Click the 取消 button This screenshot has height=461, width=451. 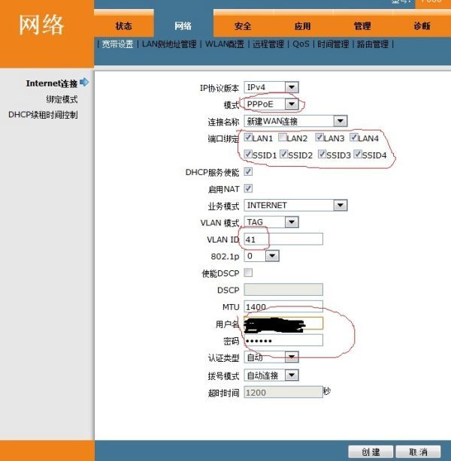point(419,452)
